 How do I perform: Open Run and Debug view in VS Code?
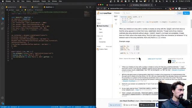[2, 23]
